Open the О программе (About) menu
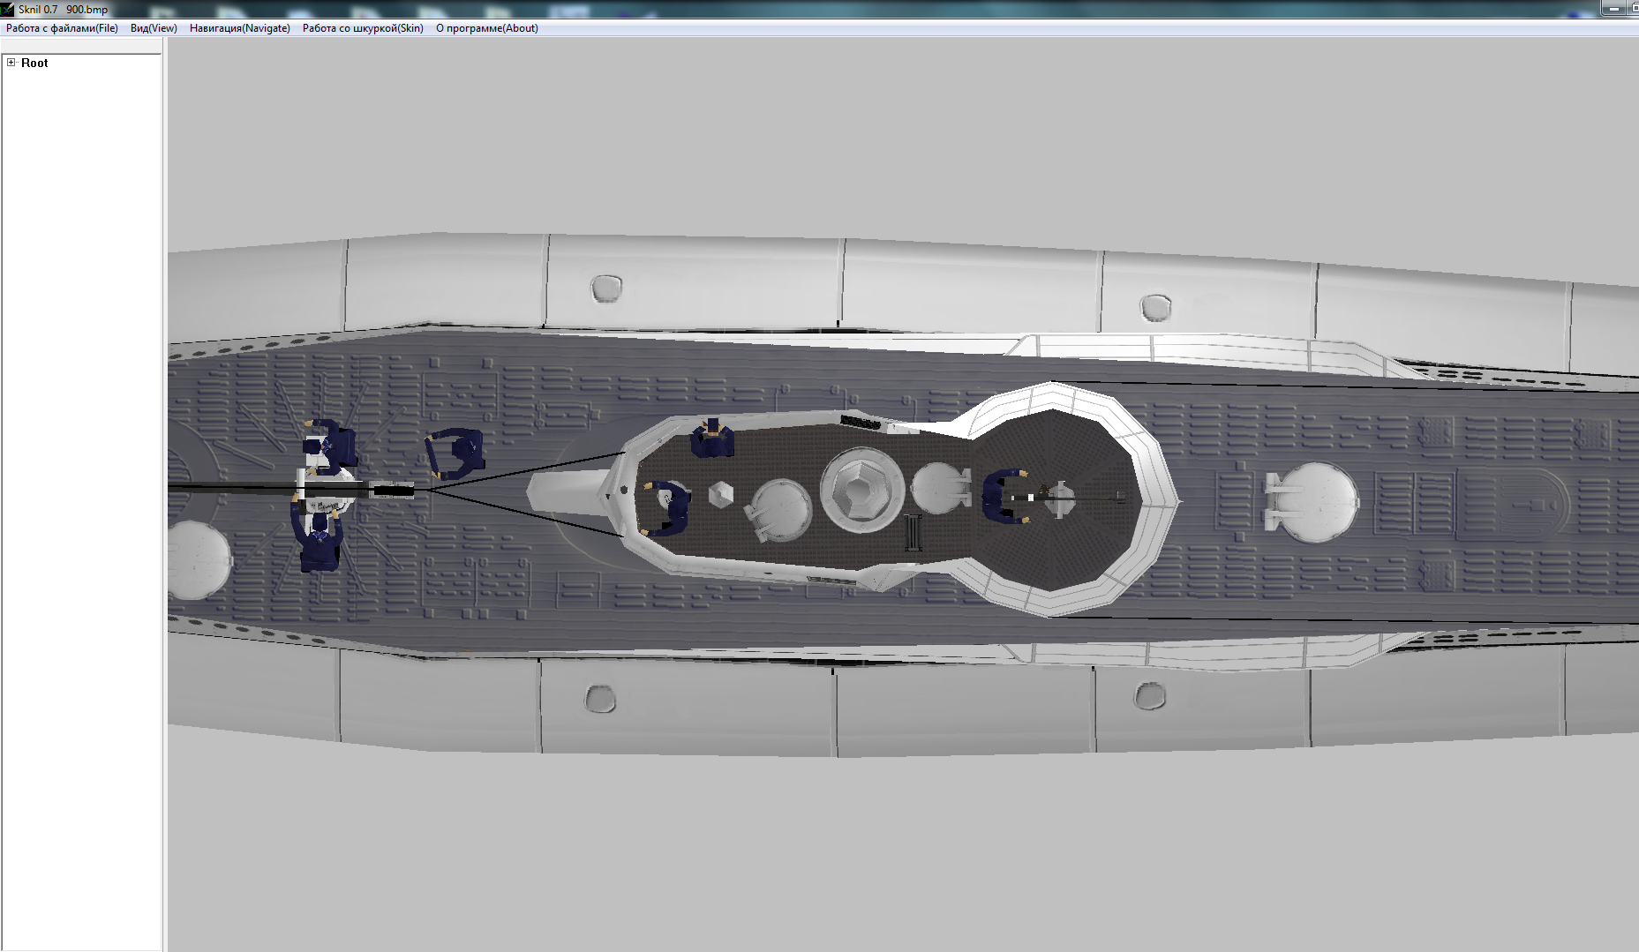The image size is (1639, 952). (x=486, y=28)
